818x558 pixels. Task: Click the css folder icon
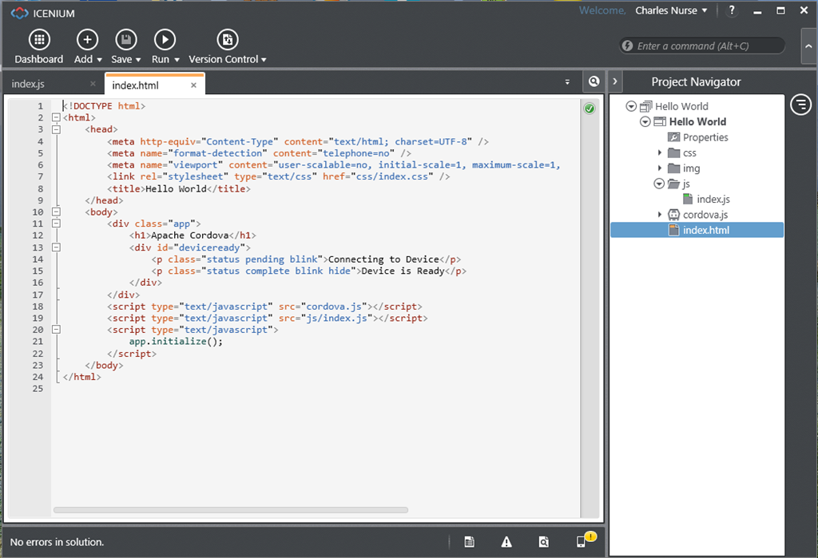coord(673,152)
